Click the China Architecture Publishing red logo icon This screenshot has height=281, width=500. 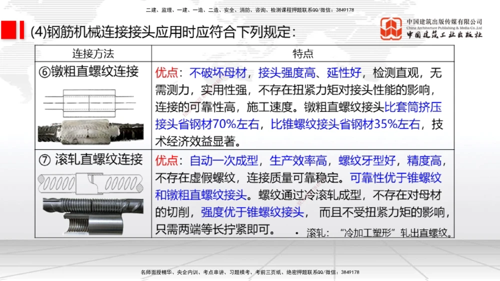pyautogui.click(x=391, y=29)
